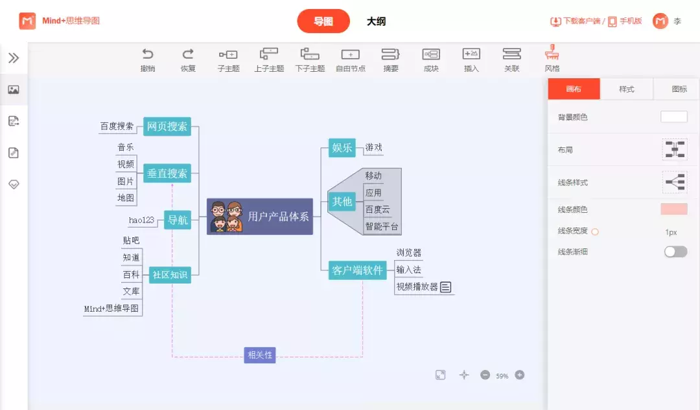The image size is (700, 410).
Task: Expand the left sidebar with double chevron
Action: pos(14,58)
